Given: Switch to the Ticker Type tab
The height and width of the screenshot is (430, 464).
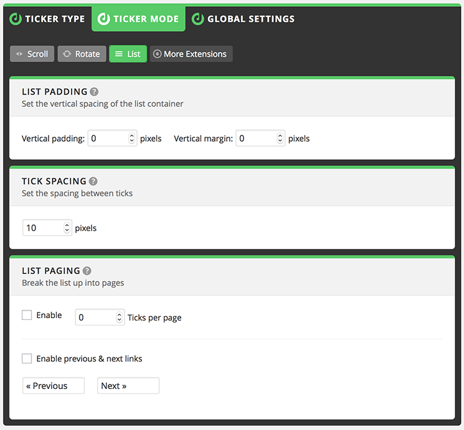Looking at the screenshot, I should click(47, 19).
